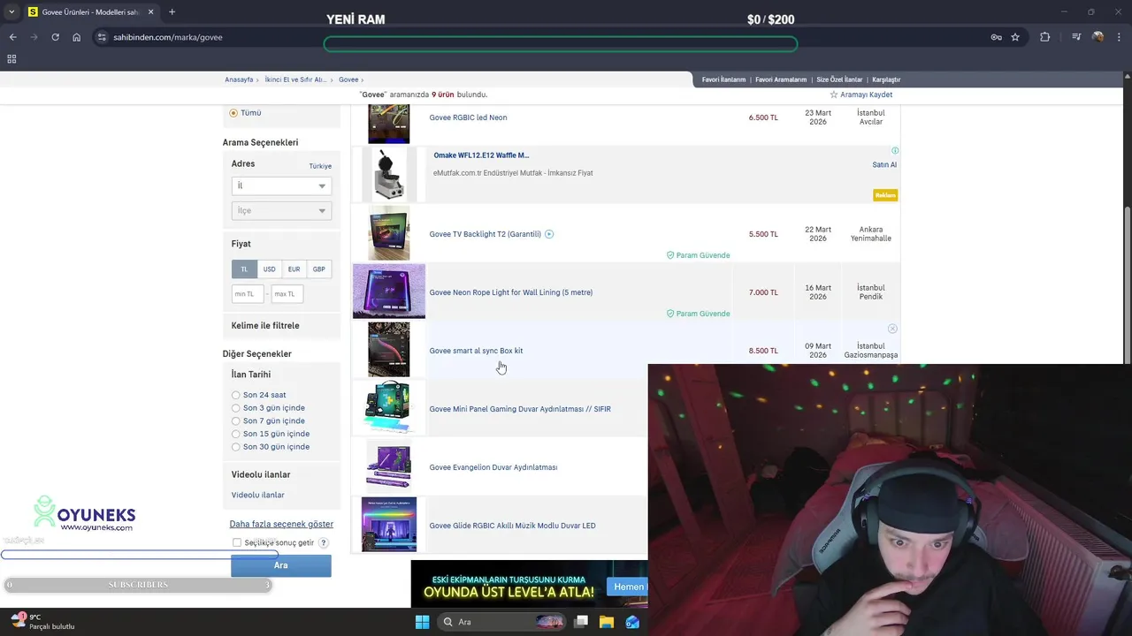The image size is (1132, 636).
Task: Click the min TL price field
Action: (x=248, y=294)
